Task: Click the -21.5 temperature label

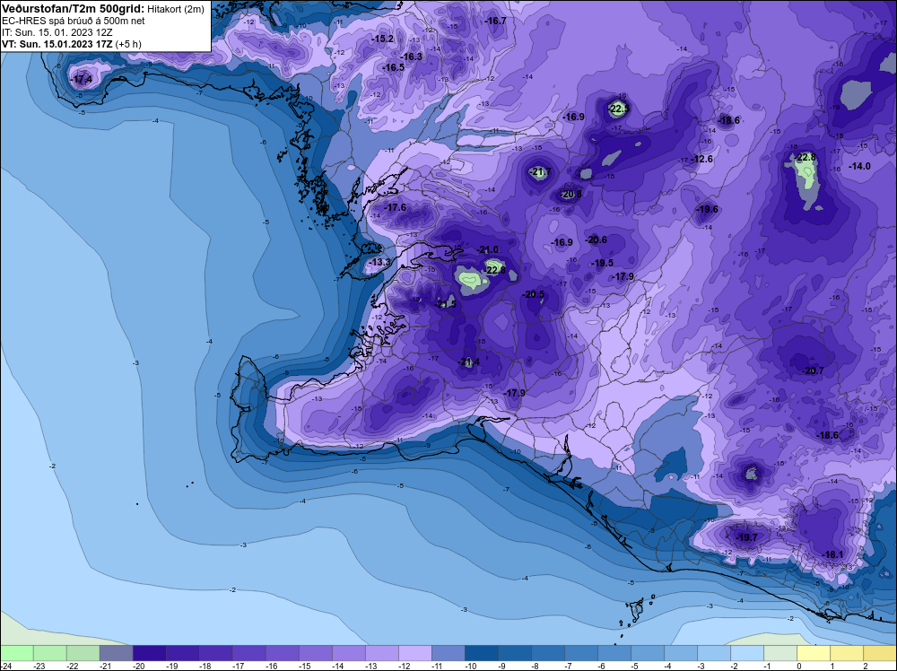Action: click(445, 304)
